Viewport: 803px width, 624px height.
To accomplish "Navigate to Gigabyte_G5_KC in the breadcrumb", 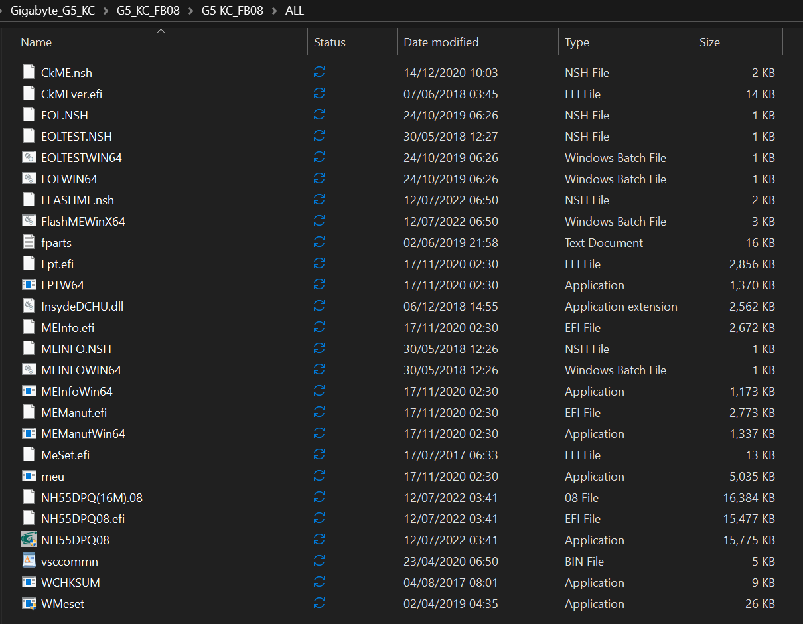I will pyautogui.click(x=53, y=11).
